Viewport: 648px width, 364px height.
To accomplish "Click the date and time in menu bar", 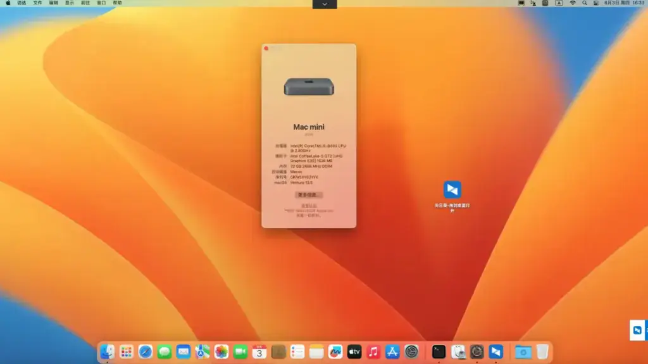I will (x=625, y=3).
